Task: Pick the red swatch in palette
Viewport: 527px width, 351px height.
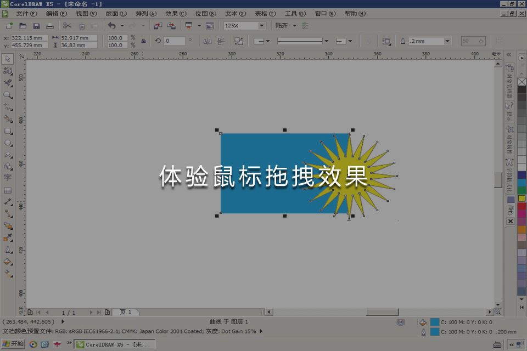Action: coord(522,206)
